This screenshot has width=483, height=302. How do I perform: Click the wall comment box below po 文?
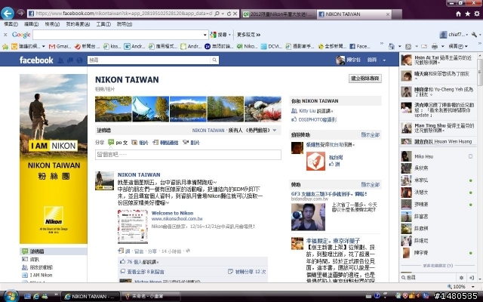(x=188, y=155)
